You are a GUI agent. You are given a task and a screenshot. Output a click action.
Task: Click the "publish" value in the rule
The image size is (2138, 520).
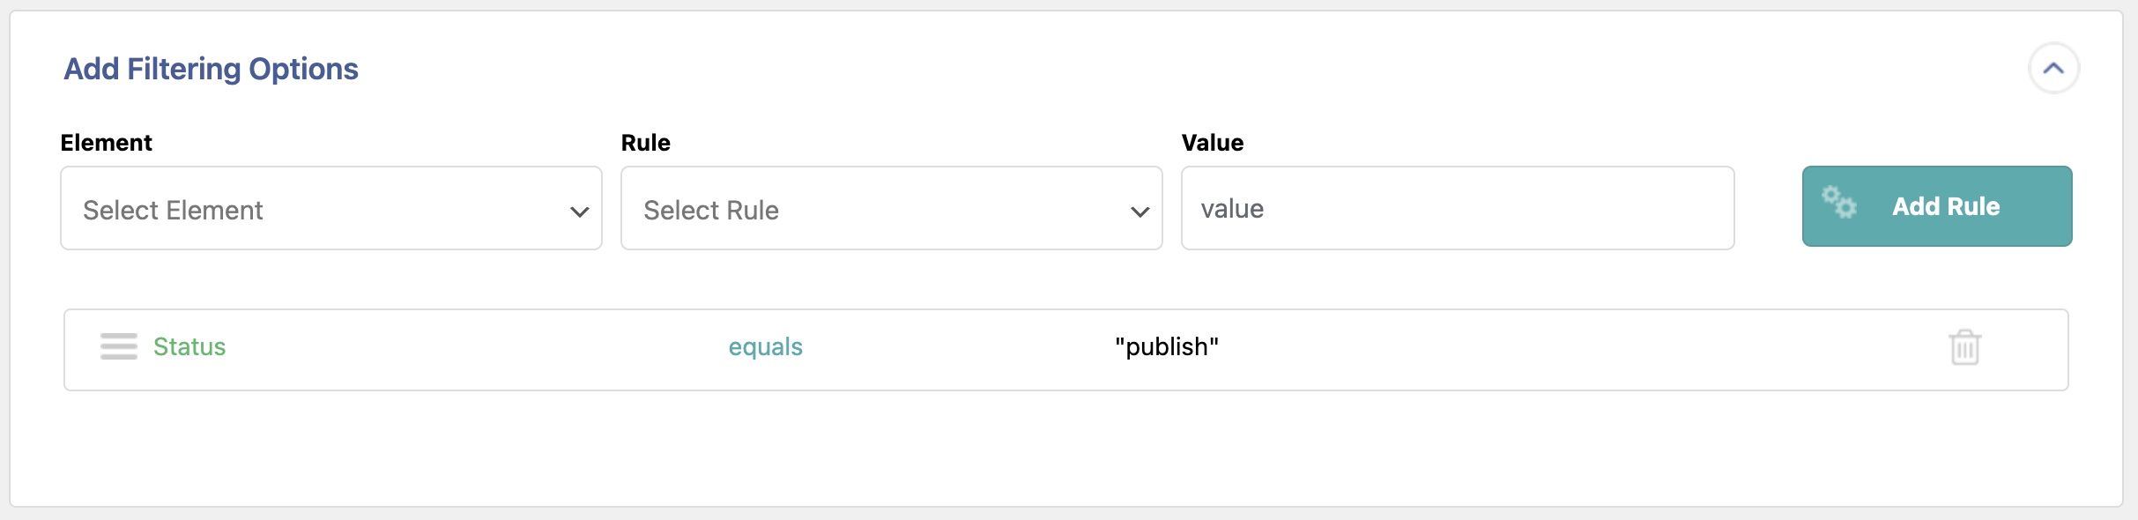coord(1166,347)
